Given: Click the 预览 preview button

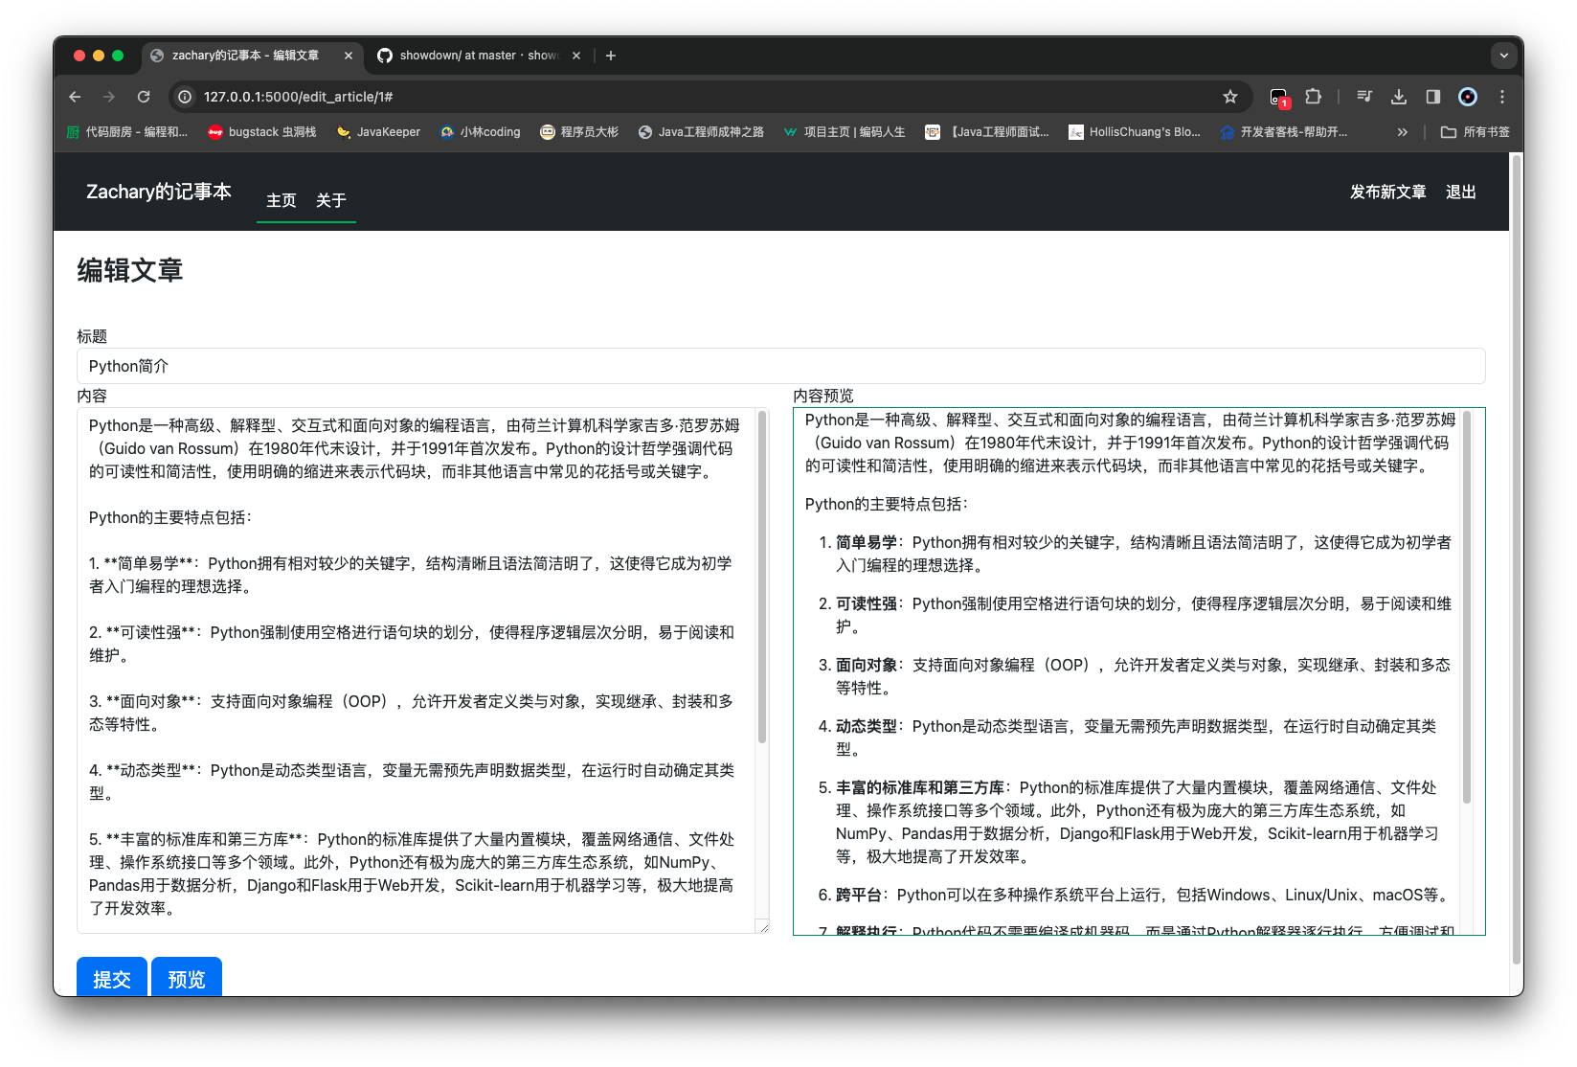Looking at the screenshot, I should 187,977.
